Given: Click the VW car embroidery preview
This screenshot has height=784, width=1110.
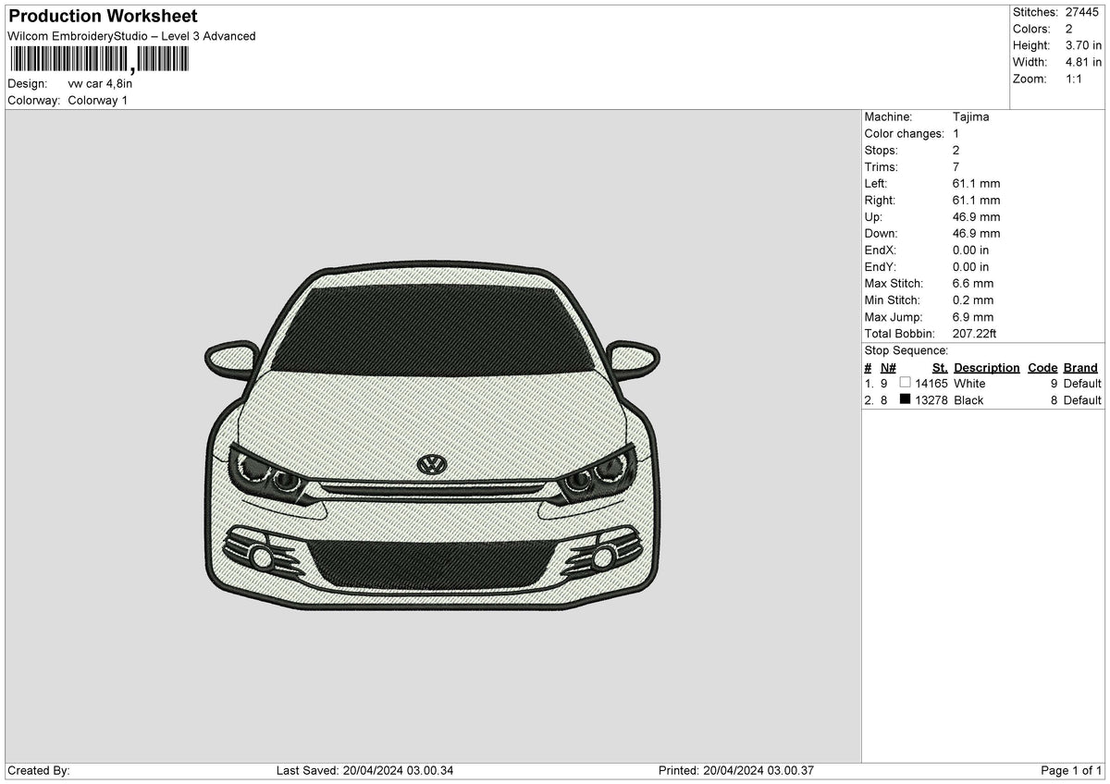Looking at the screenshot, I should [x=433, y=435].
